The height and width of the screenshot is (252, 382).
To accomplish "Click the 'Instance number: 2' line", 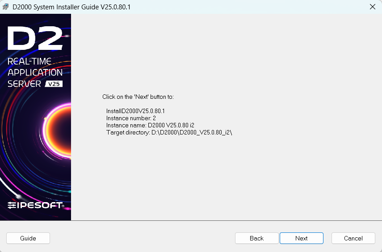I will tap(130, 118).
